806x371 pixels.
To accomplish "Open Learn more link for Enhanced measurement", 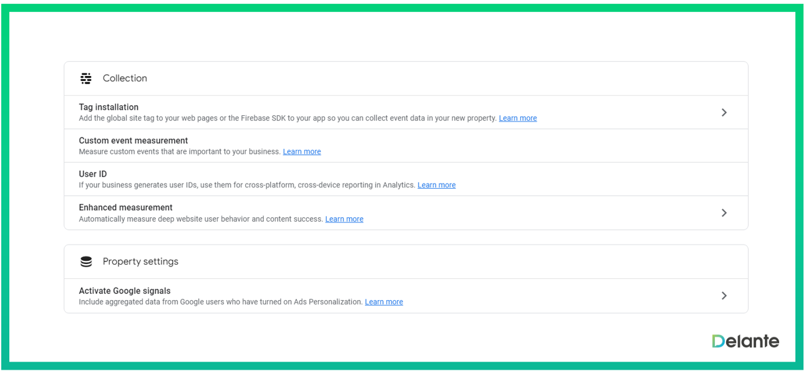I will [x=344, y=219].
